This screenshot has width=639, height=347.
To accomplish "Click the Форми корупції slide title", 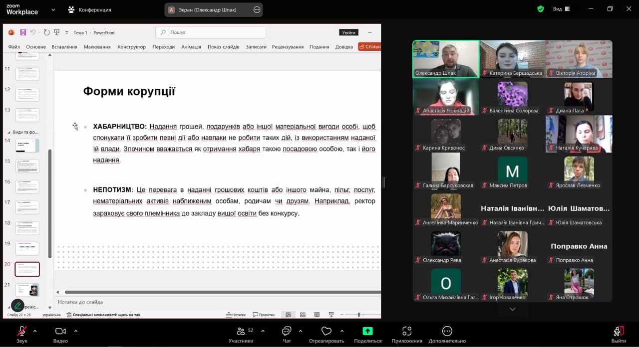I will [x=129, y=91].
